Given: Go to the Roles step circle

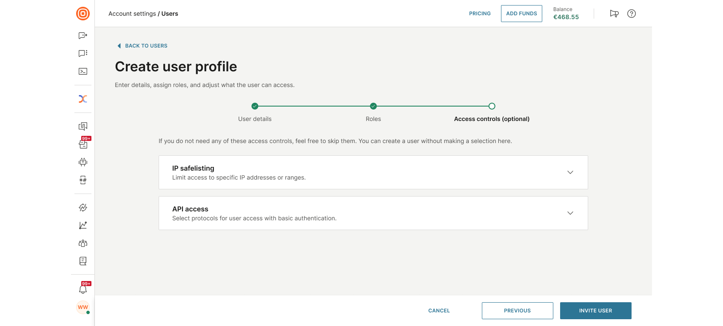Looking at the screenshot, I should (373, 106).
